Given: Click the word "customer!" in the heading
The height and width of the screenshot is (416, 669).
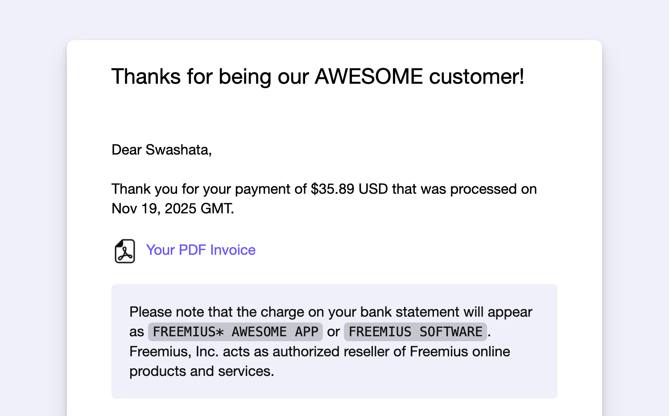Looking at the screenshot, I should click(476, 77).
